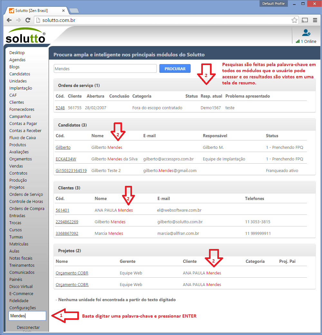Open Produção in the sidebar

18,180
